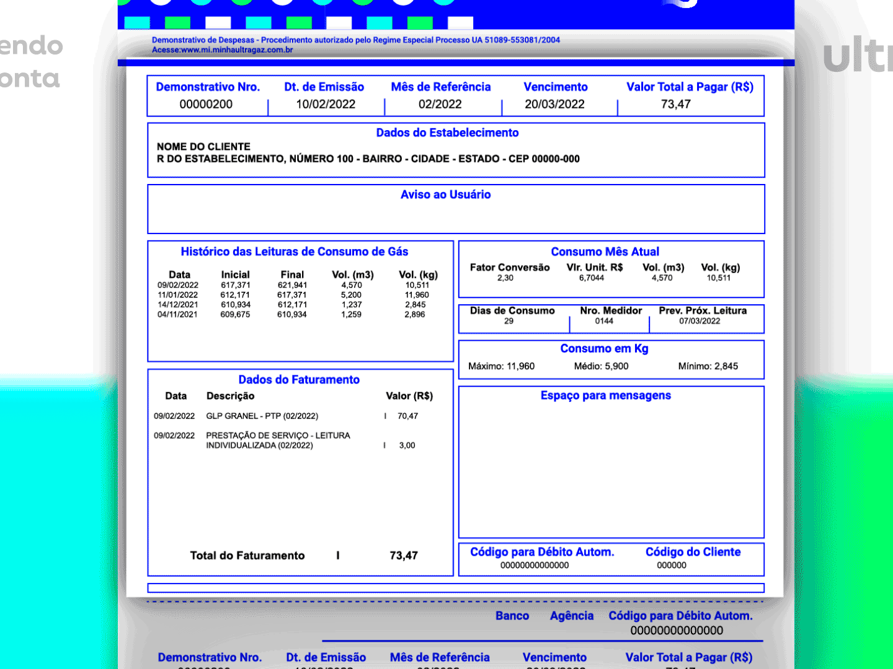Click the Máximo: 11,960 consumption figure
The image size is (893, 669).
tap(501, 366)
